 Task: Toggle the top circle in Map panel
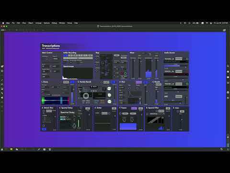[97, 59]
